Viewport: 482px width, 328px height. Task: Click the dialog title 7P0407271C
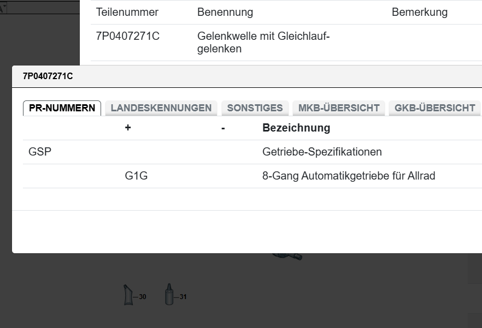(x=48, y=76)
